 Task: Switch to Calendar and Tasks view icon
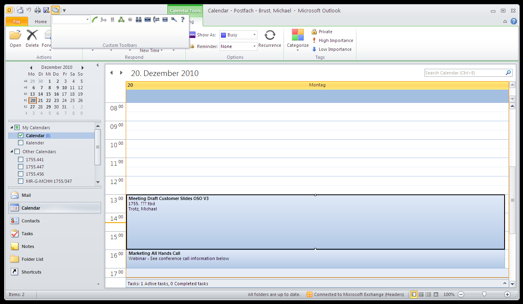[x=421, y=294]
